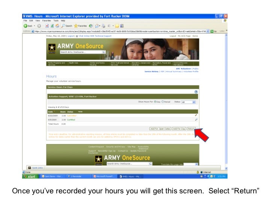Click the History toolbar icon
The image size is (273, 205).
pyautogui.click(x=91, y=26)
